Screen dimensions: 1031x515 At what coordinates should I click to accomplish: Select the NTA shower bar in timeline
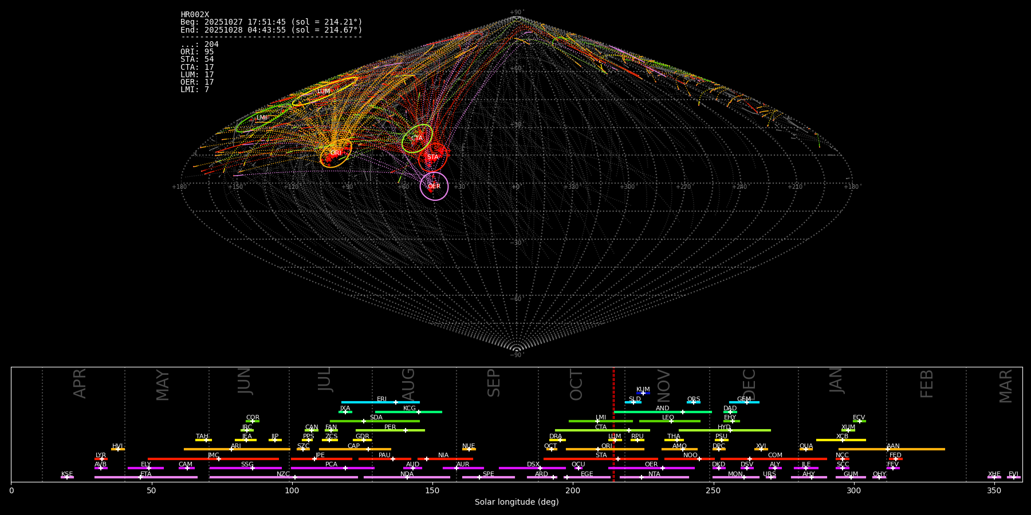click(654, 477)
